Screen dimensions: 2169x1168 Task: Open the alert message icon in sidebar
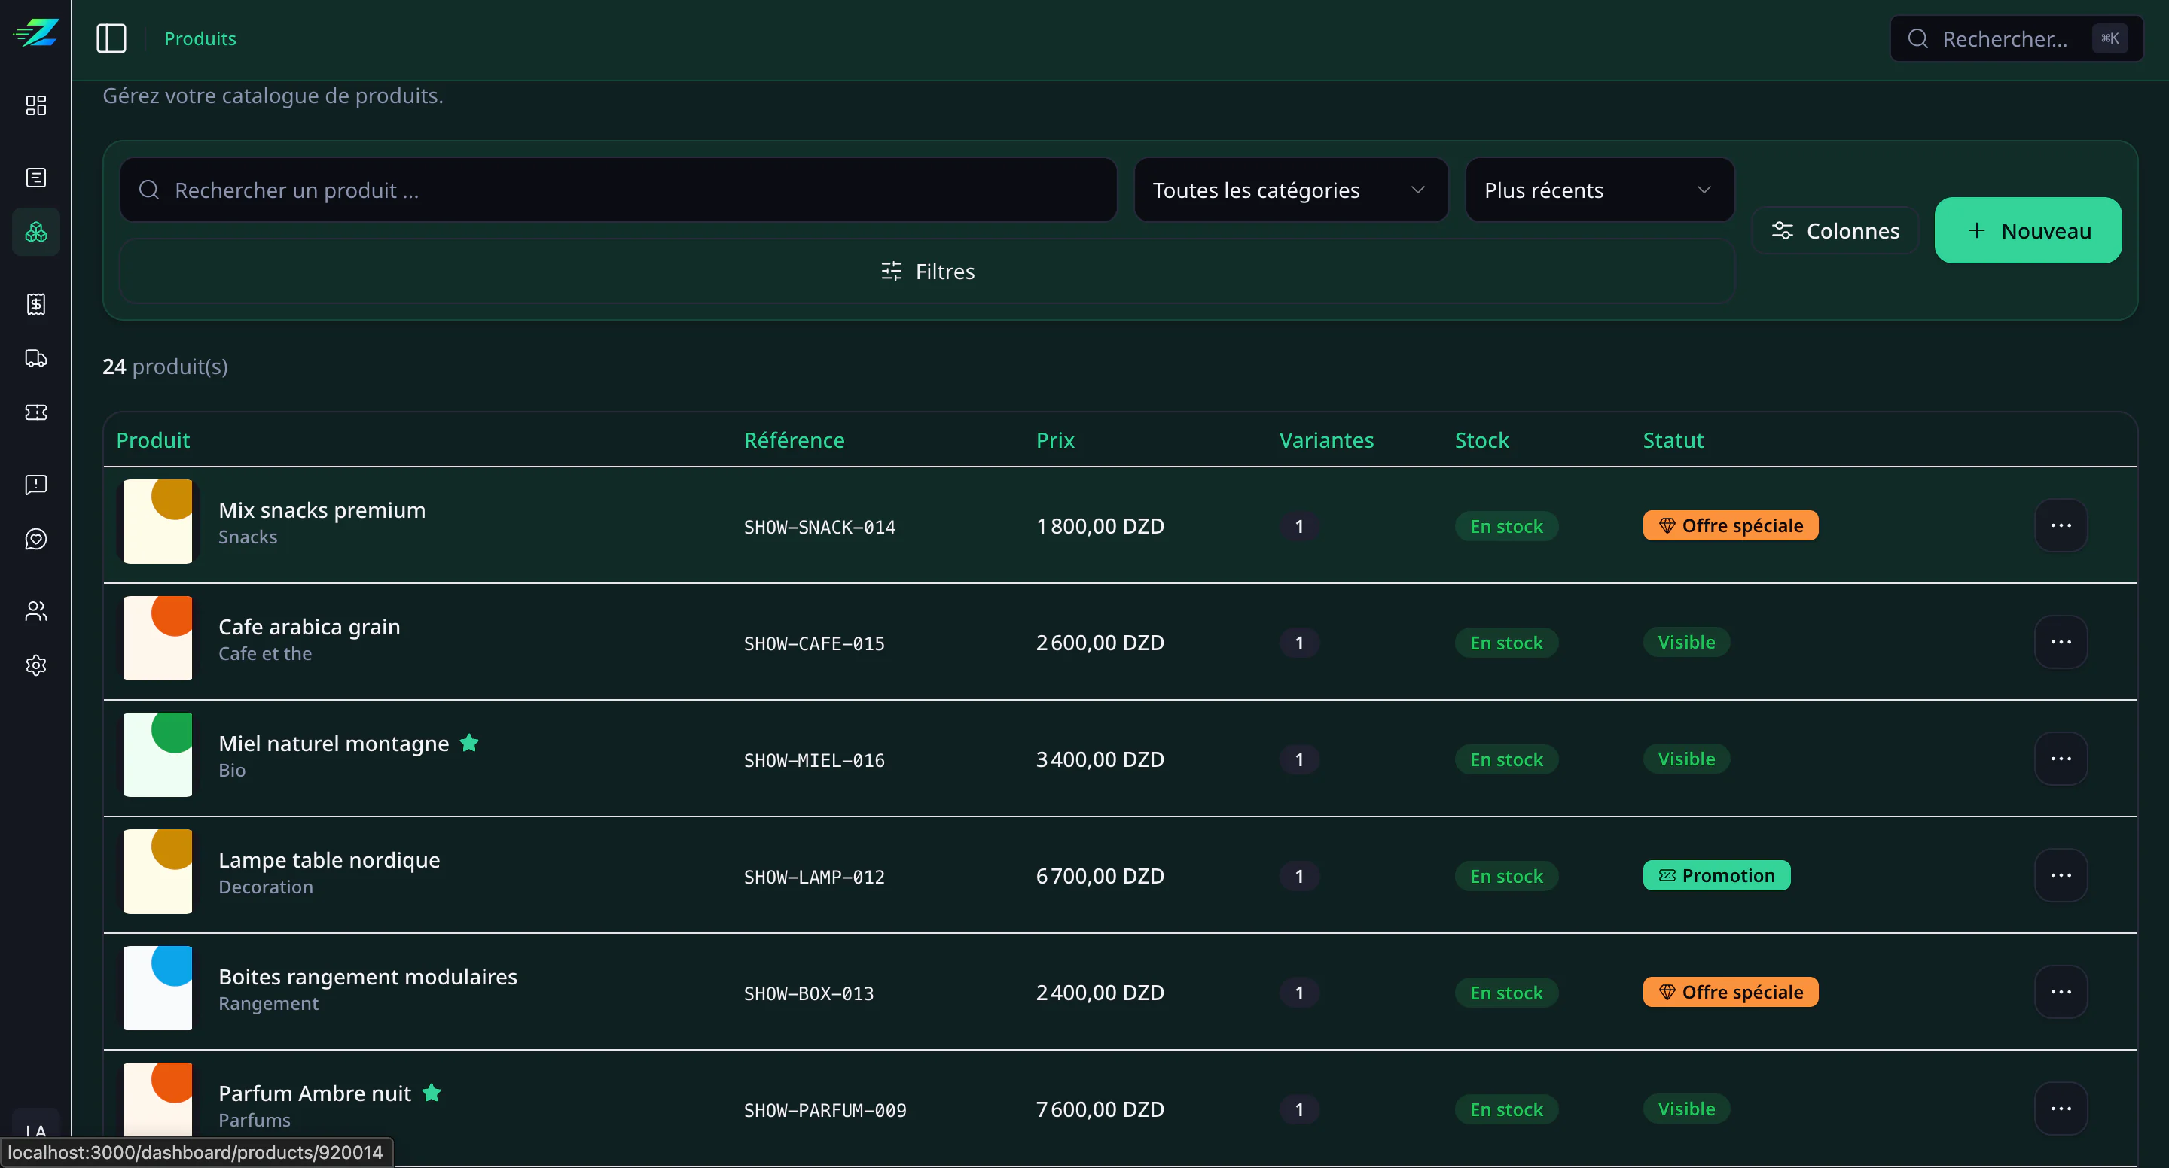pyautogui.click(x=36, y=485)
